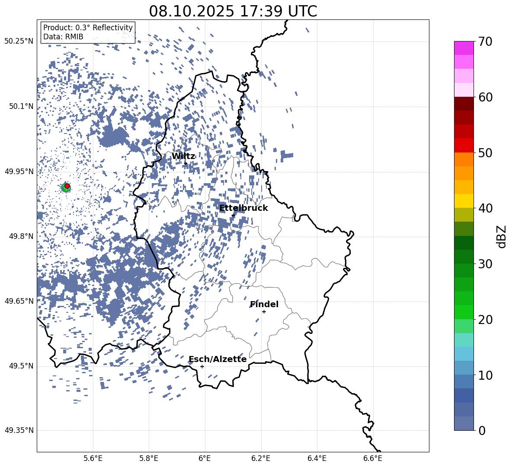This screenshot has height=467, width=512.
Task: Click the Data: RMIB label
Action: 63,37
